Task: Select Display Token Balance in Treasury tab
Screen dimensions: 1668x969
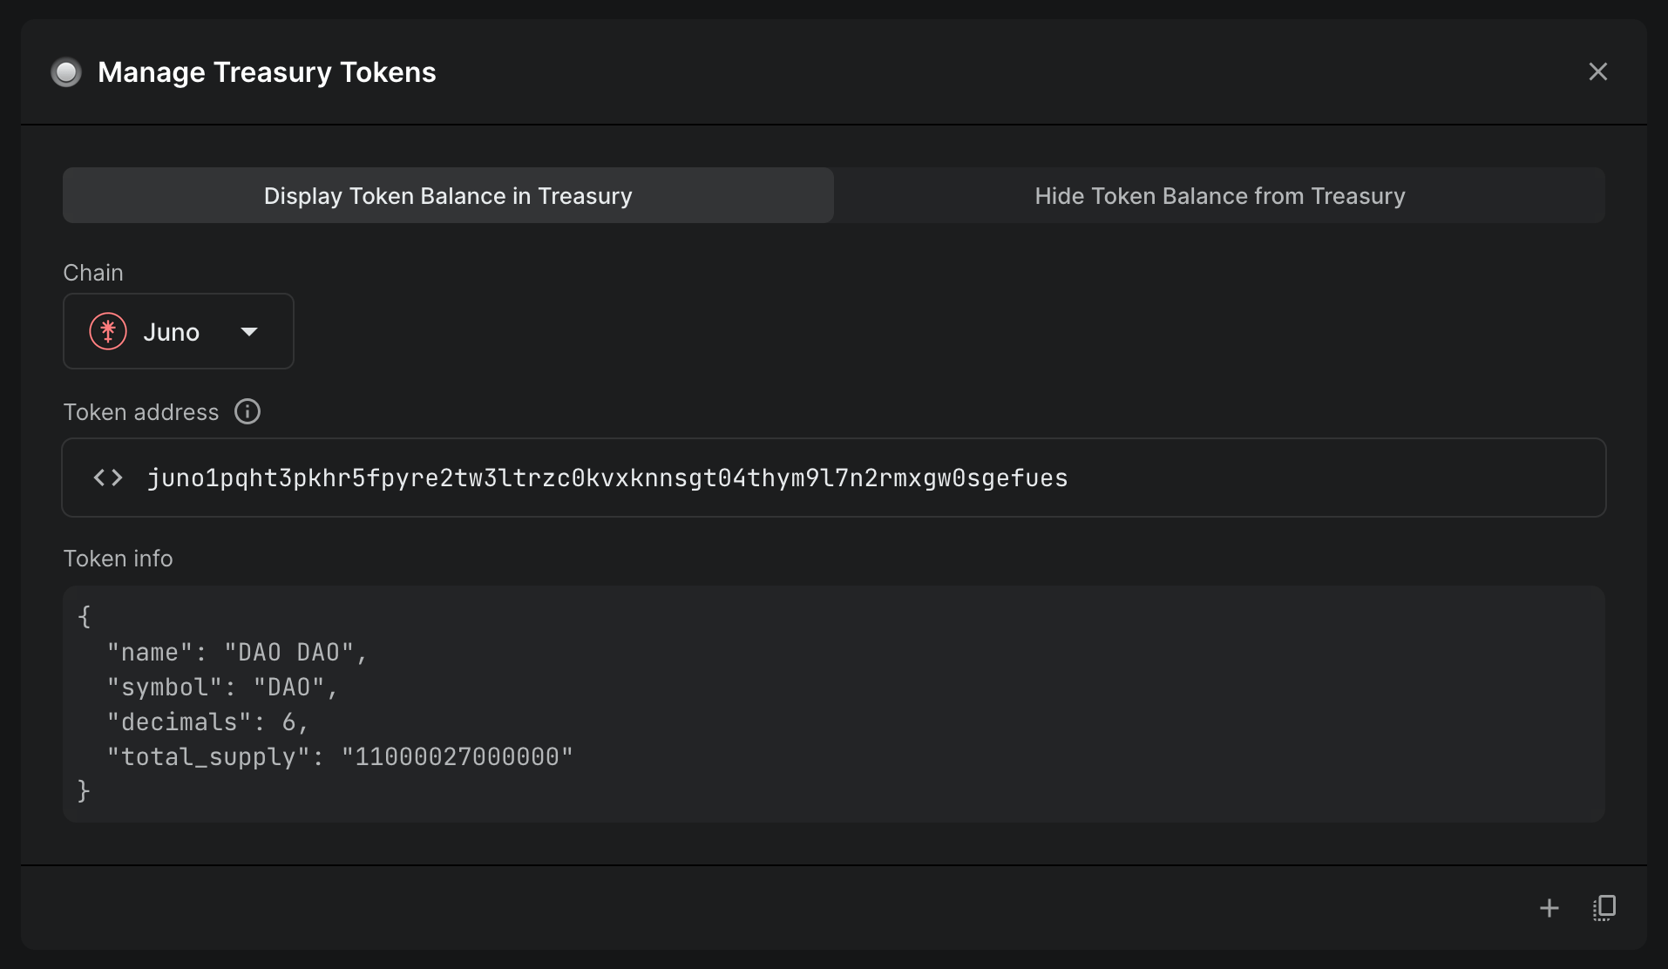Action: 448,196
